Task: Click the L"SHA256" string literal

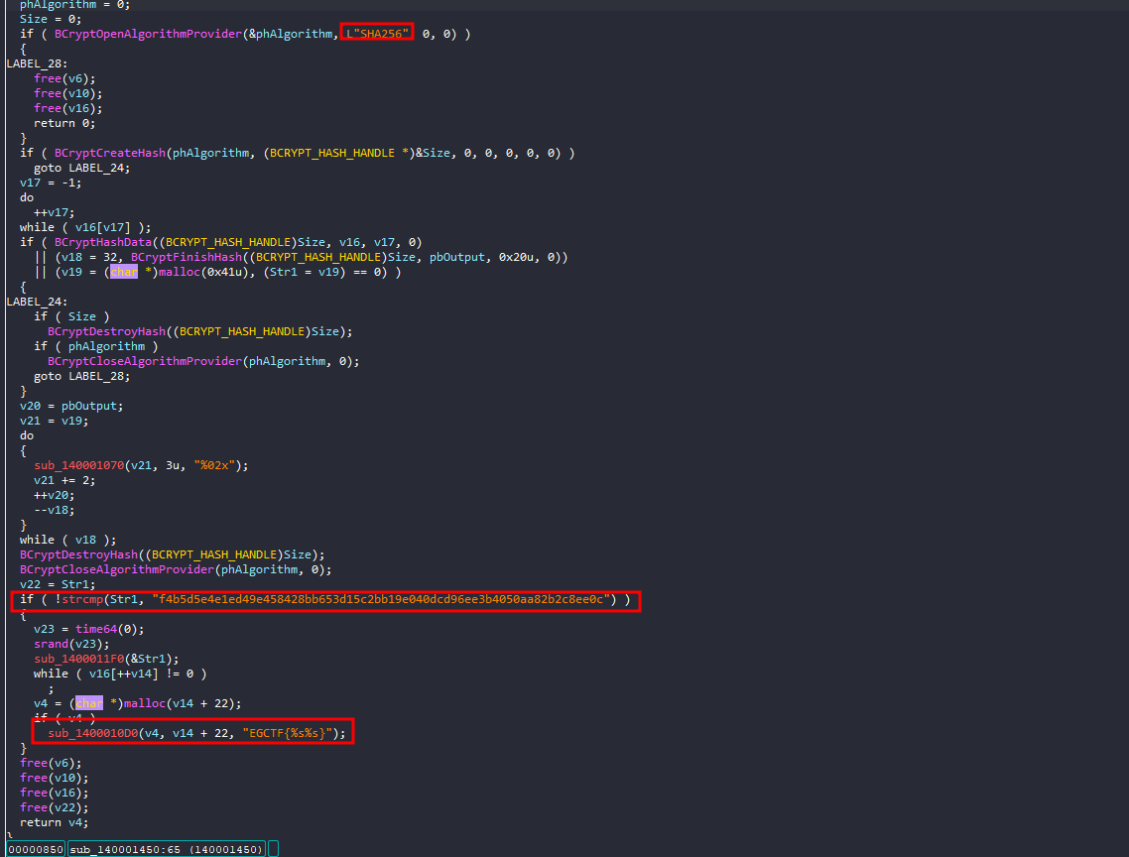Action: 378,35
